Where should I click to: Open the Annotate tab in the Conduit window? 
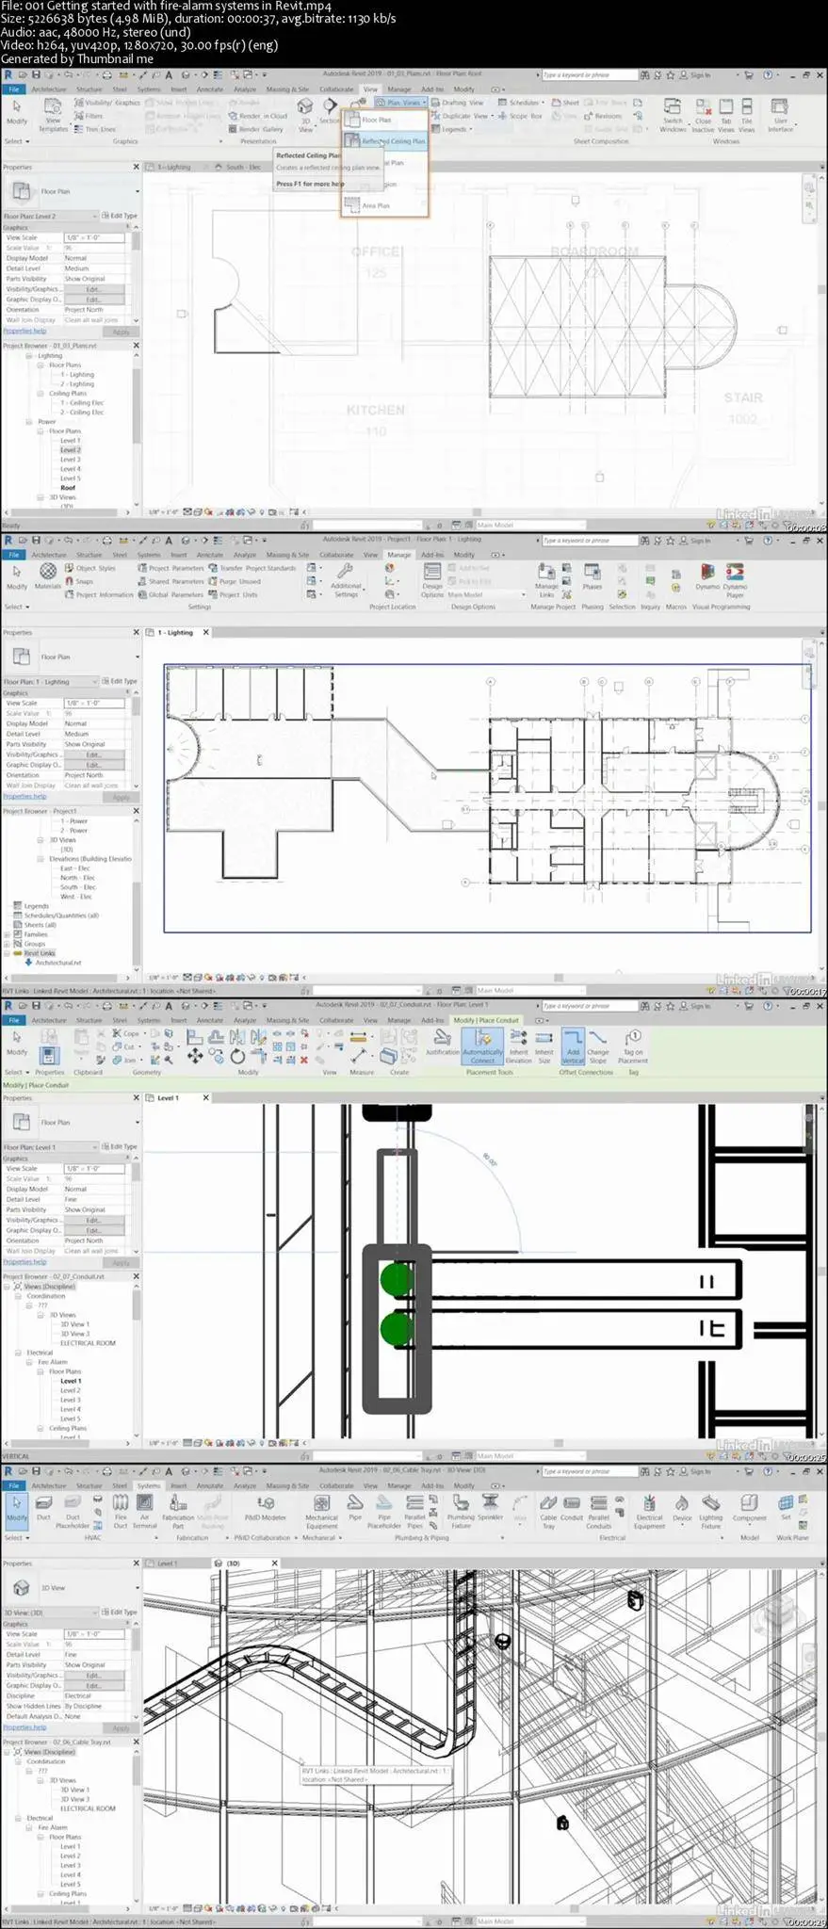[209, 1020]
